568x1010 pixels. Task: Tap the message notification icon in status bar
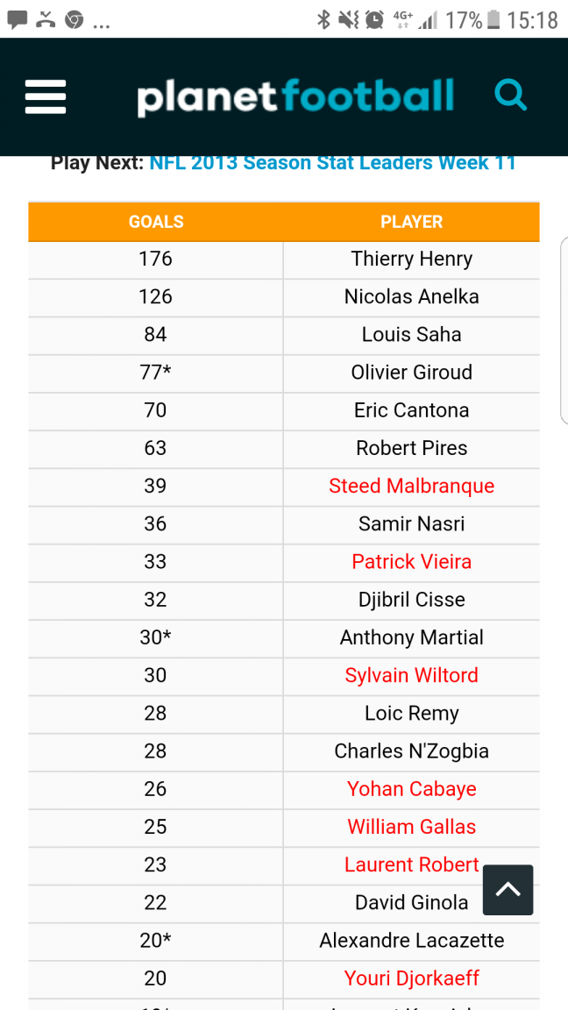point(17,19)
